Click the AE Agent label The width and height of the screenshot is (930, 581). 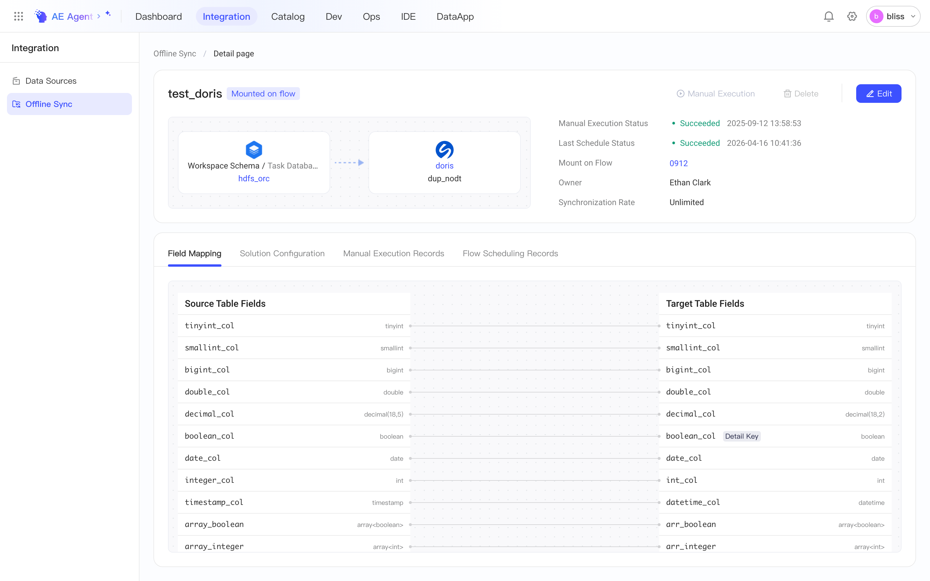72,17
